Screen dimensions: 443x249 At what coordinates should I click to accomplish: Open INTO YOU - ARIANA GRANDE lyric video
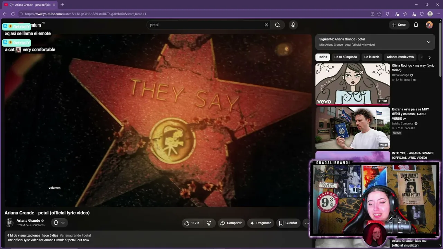(x=413, y=155)
